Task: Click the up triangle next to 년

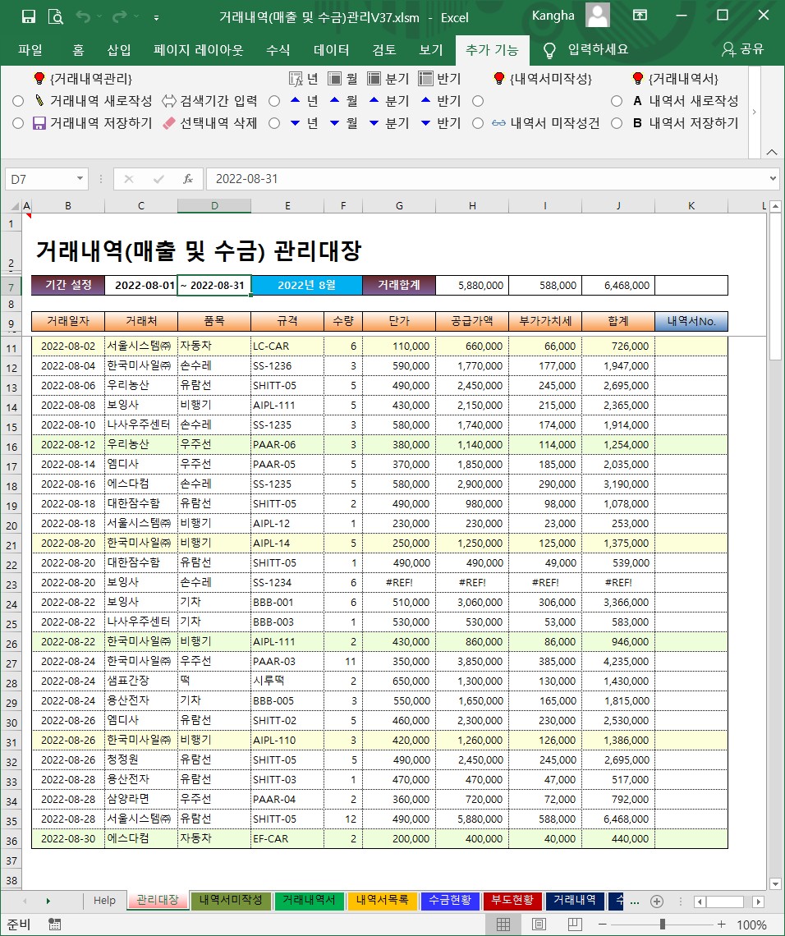Action: click(x=295, y=100)
